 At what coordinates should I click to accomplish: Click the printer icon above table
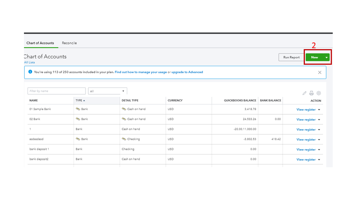click(x=312, y=93)
